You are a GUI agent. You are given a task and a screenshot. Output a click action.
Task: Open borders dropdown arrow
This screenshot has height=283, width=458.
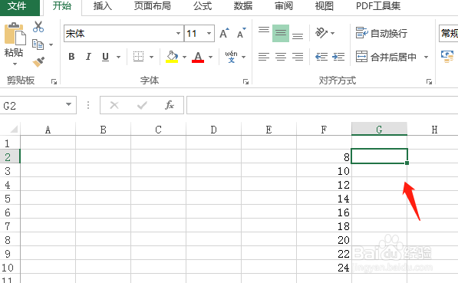[x=151, y=57]
